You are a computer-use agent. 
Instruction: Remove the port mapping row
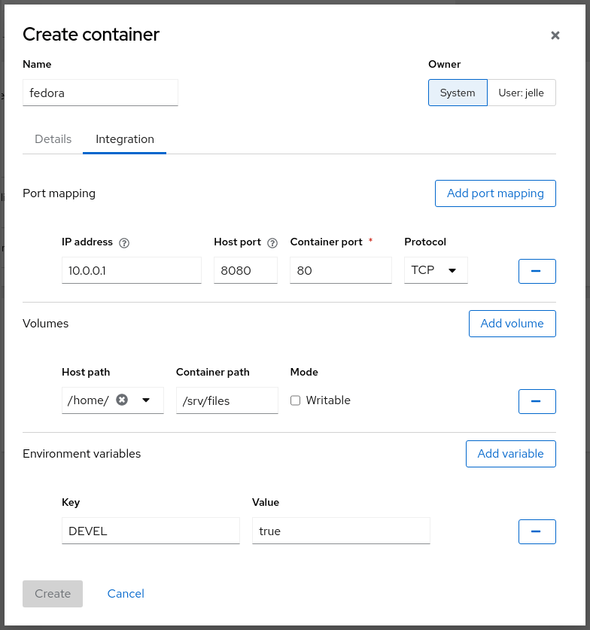click(x=537, y=271)
